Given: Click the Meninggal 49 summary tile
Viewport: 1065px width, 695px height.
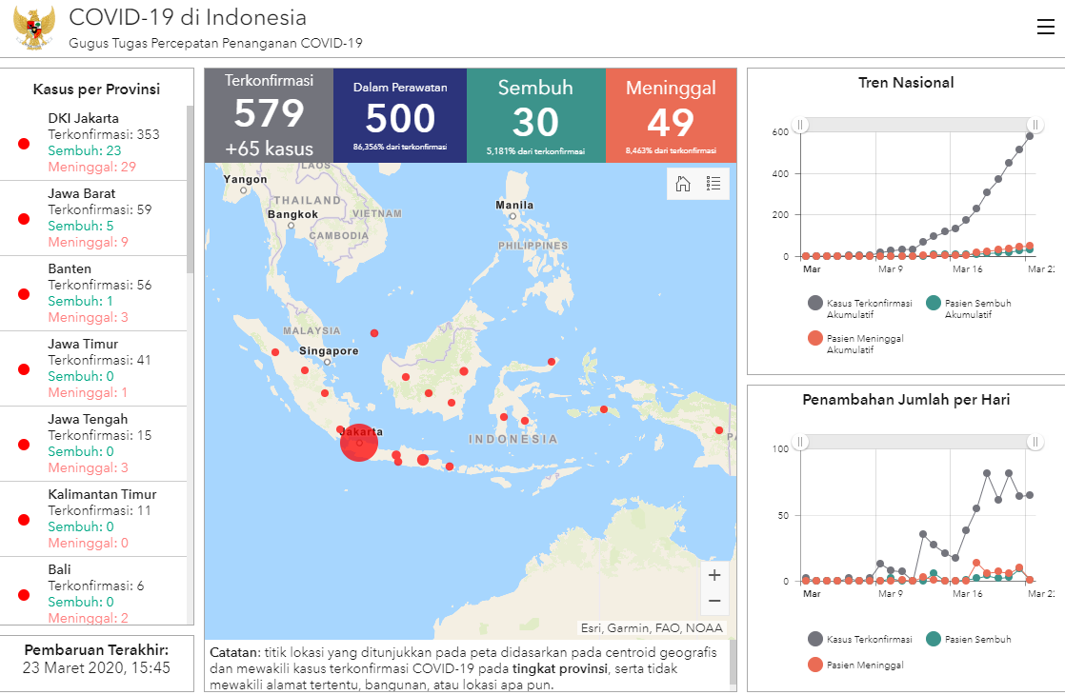Looking at the screenshot, I should point(671,114).
